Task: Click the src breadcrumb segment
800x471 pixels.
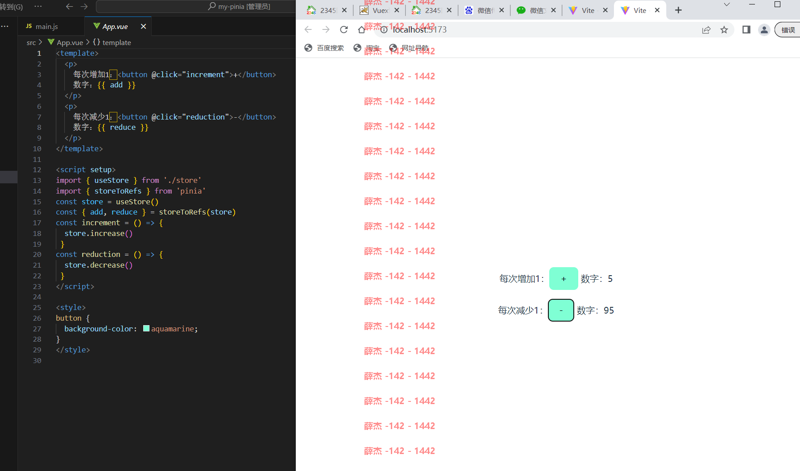Action: click(31, 42)
